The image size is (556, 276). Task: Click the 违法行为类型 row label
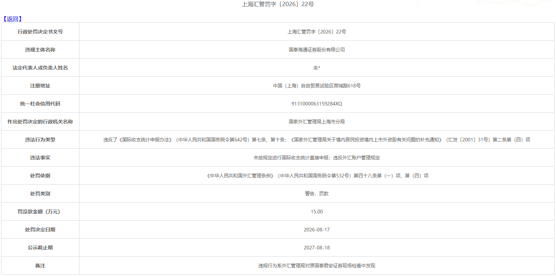point(40,140)
